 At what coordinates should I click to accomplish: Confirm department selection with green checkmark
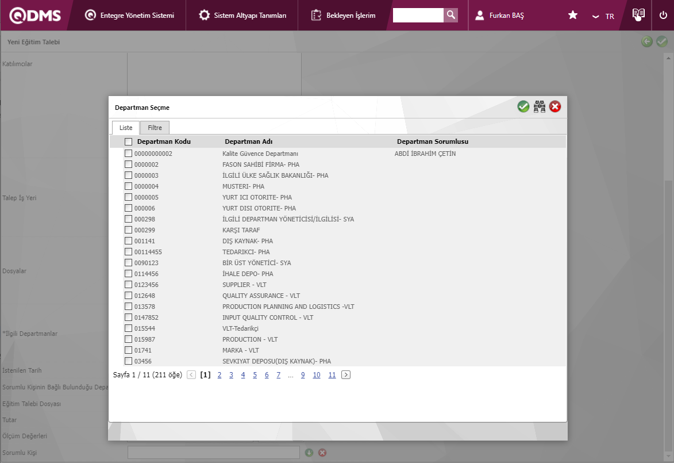523,106
